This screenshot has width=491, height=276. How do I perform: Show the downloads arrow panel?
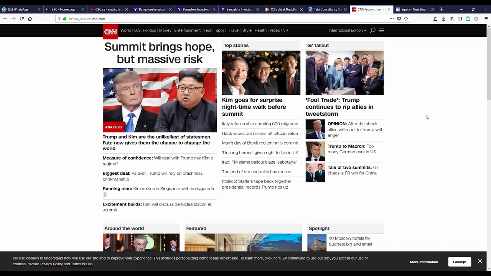[x=443, y=19]
